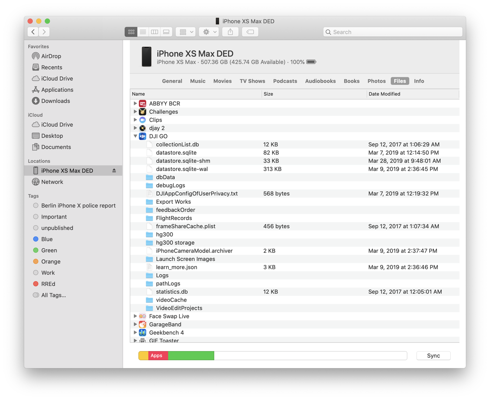
Task: Select the Export Works folder
Action: click(x=295, y=202)
